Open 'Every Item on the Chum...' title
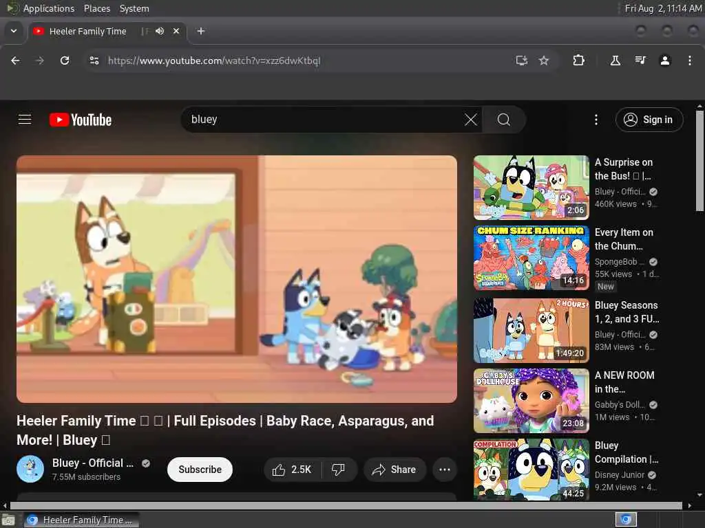Image resolution: width=705 pixels, height=528 pixels. [624, 239]
